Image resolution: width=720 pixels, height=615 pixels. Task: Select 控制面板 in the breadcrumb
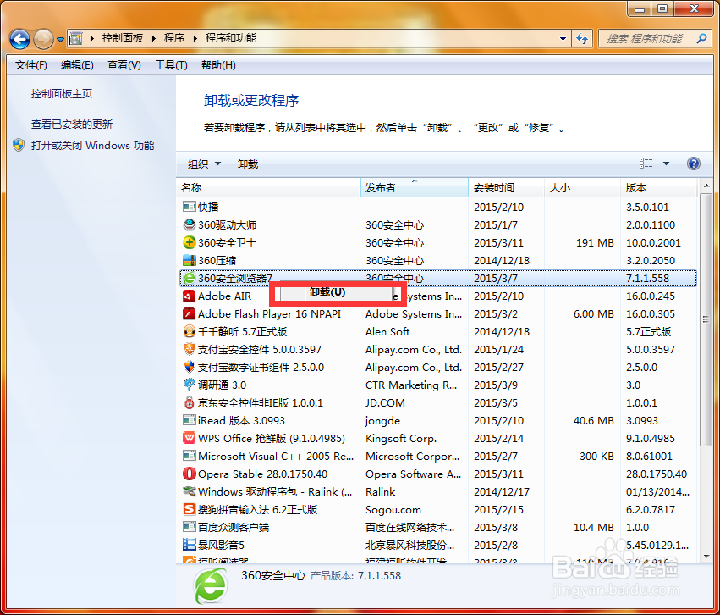click(123, 38)
